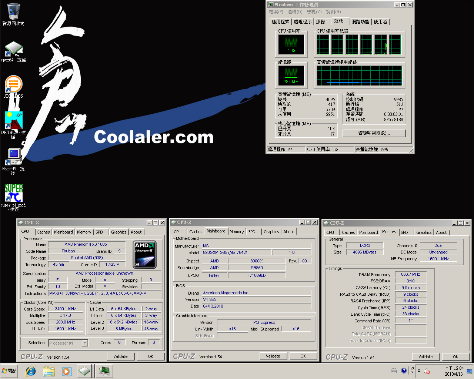Image resolution: width=474 pixels, height=379 pixels.
Task: Click title icon of CPU-Z window showing Memory
Action: point(326,223)
